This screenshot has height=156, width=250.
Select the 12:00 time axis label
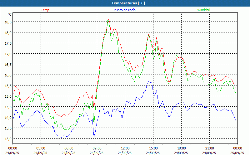(125, 148)
